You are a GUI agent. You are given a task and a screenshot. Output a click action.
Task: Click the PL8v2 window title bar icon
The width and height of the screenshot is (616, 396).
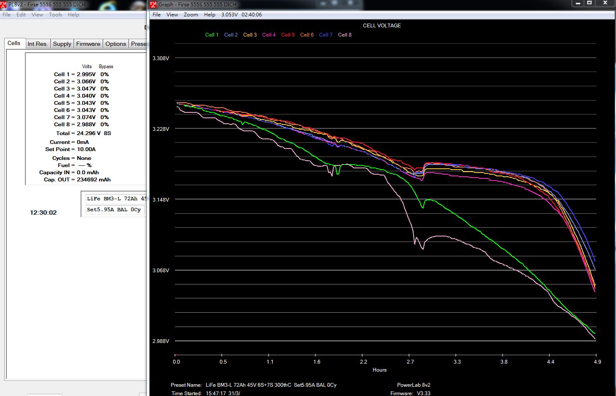3,5
